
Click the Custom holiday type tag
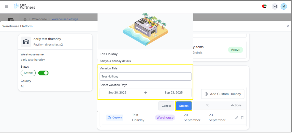115,118
